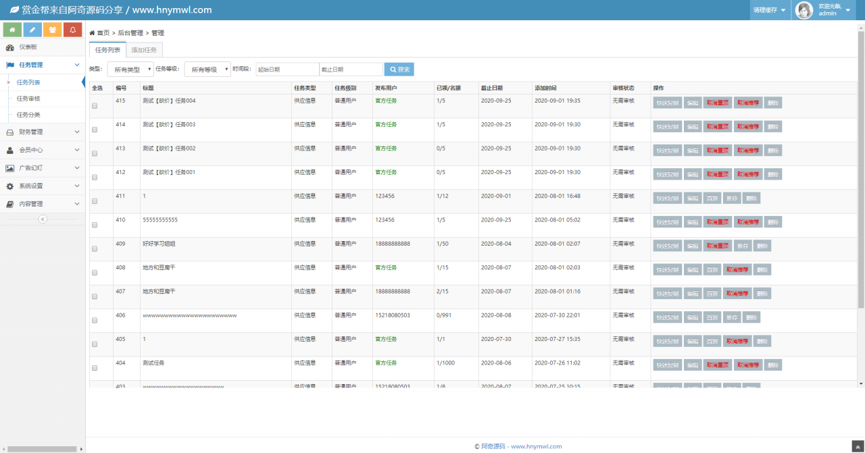Click the blue pencil edit shortcut icon
This screenshot has width=865, height=453.
[32, 30]
